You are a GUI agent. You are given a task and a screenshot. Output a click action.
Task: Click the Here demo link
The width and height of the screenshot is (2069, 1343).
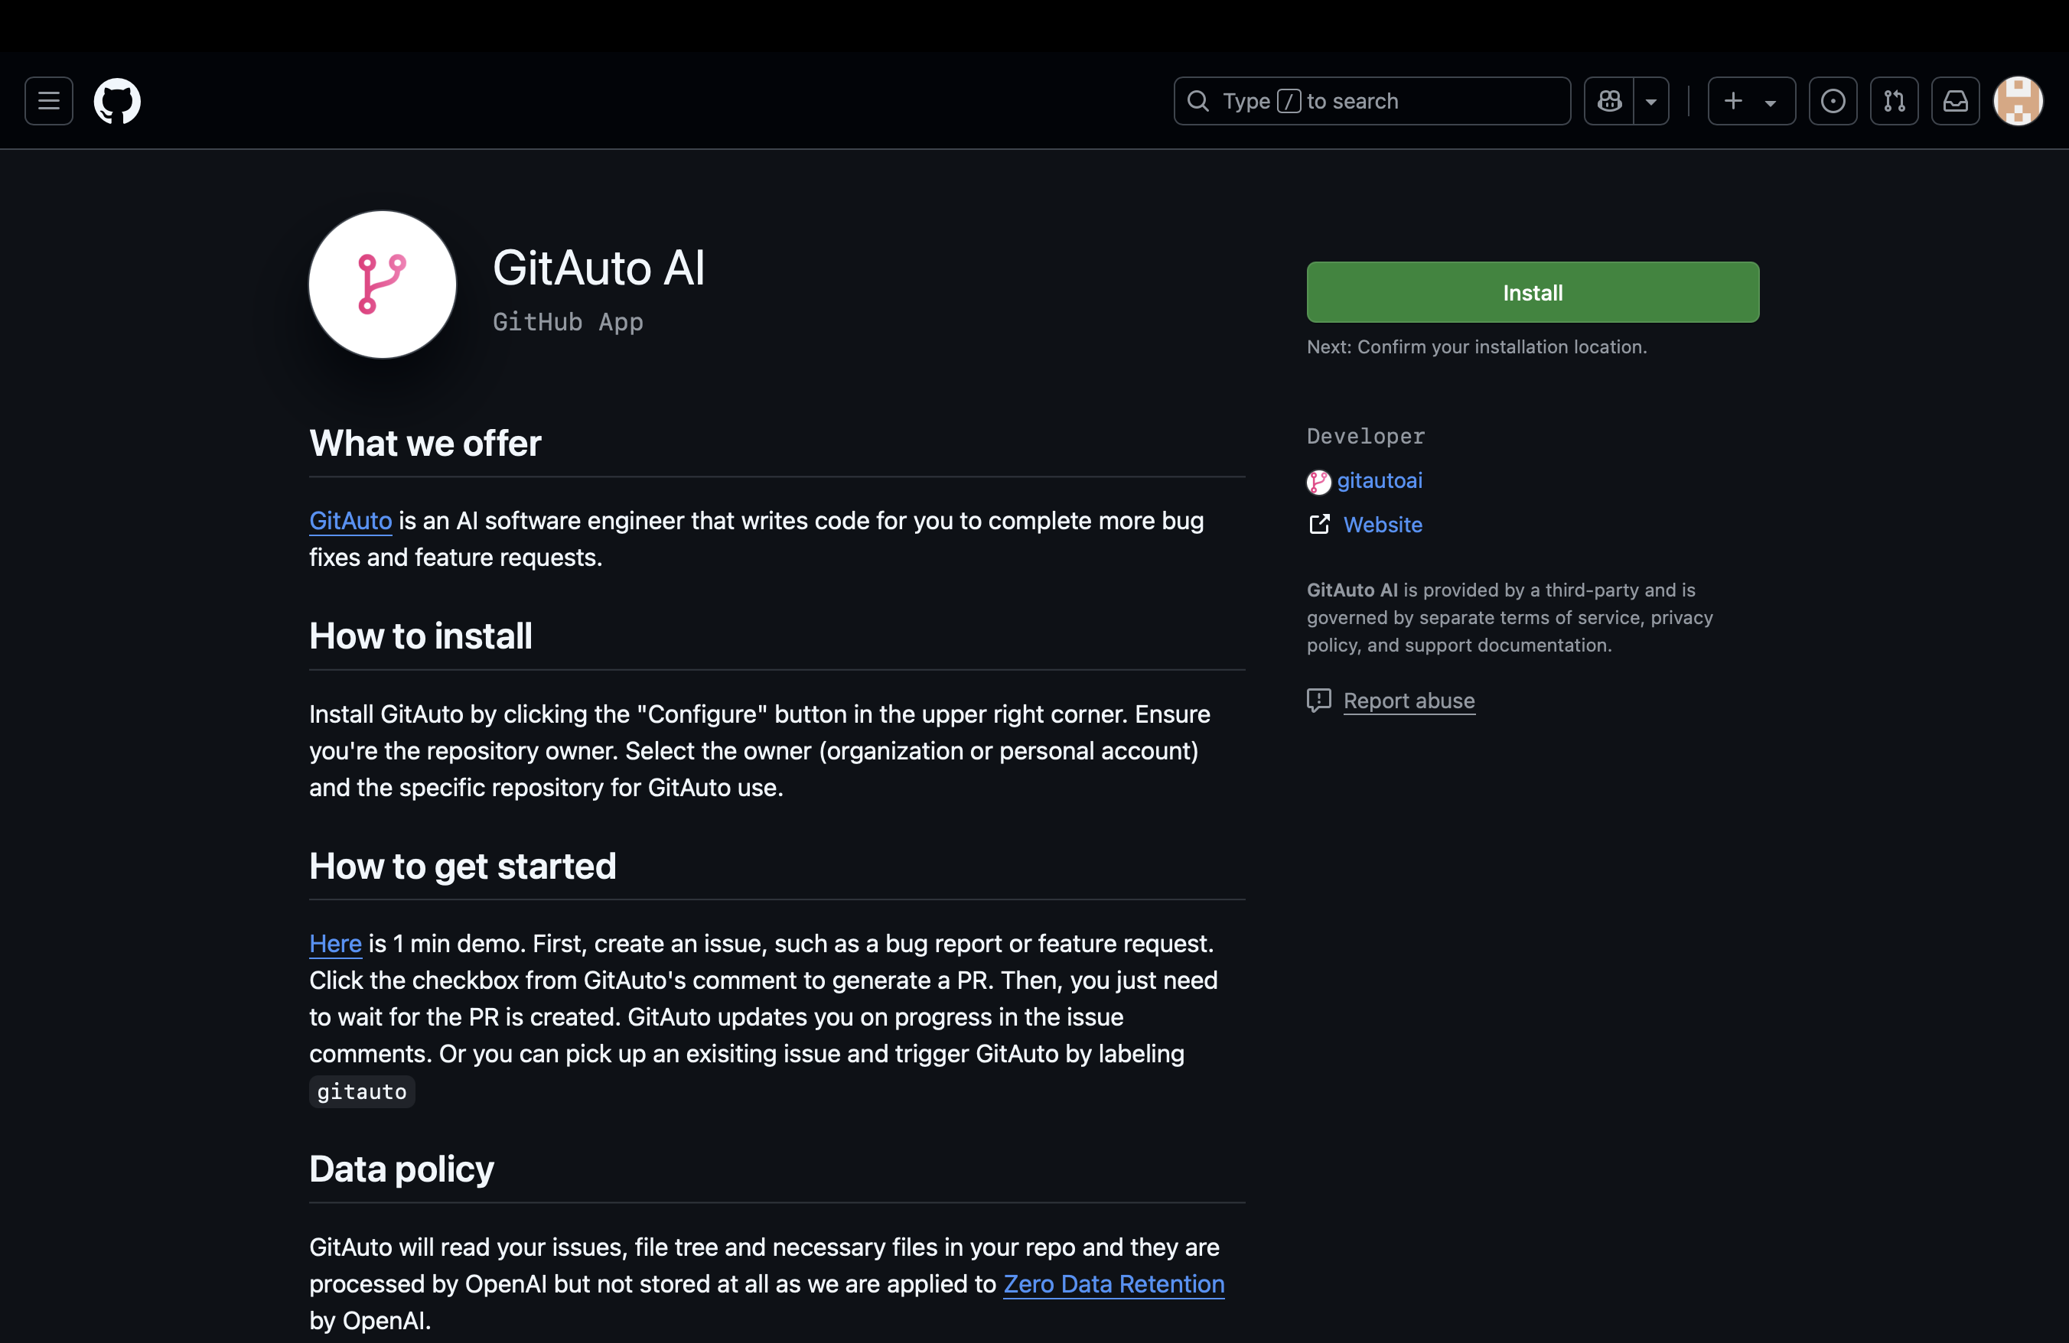[335, 942]
